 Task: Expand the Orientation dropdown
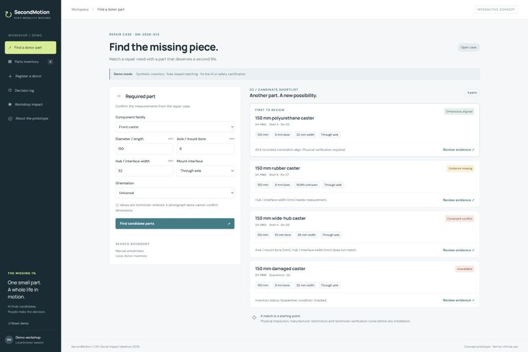click(175, 193)
